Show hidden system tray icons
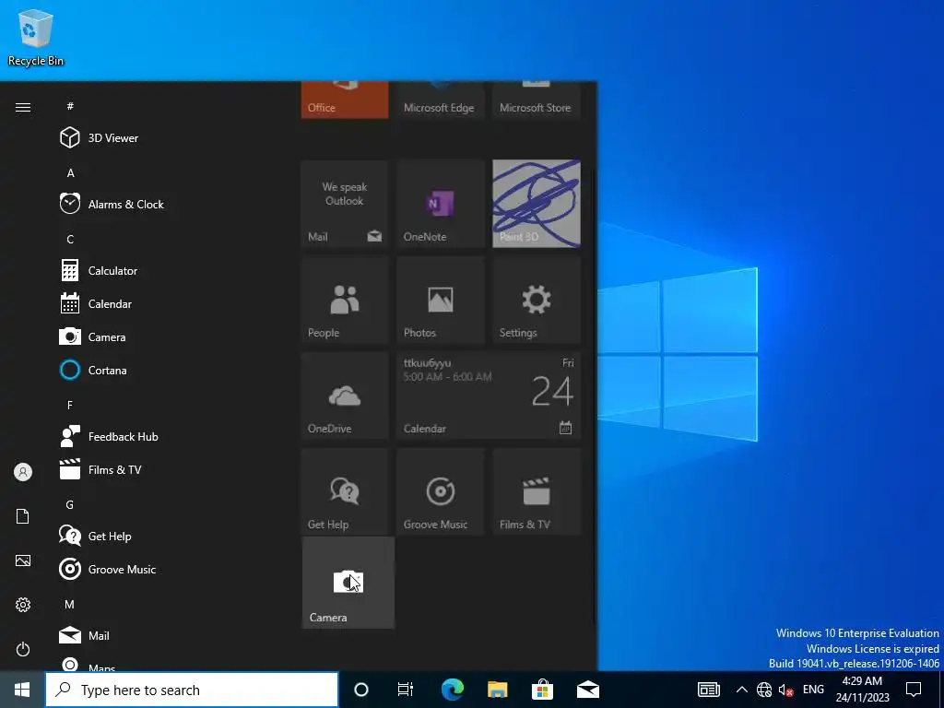The height and width of the screenshot is (708, 944). pos(742,690)
